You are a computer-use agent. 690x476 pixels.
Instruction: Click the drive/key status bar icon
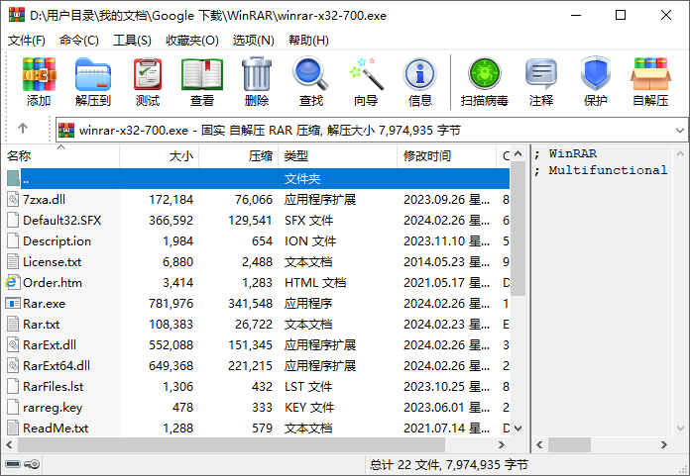click(23, 464)
